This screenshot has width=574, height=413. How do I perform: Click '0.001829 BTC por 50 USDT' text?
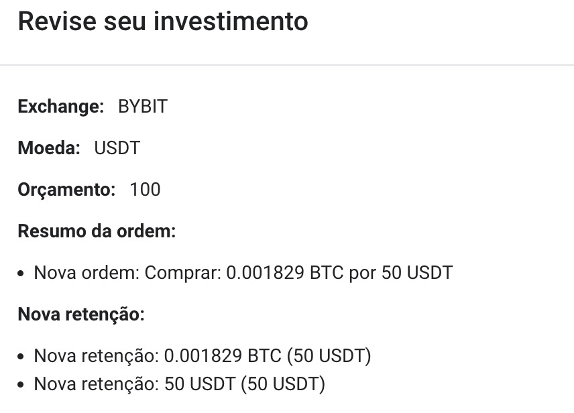click(x=340, y=273)
